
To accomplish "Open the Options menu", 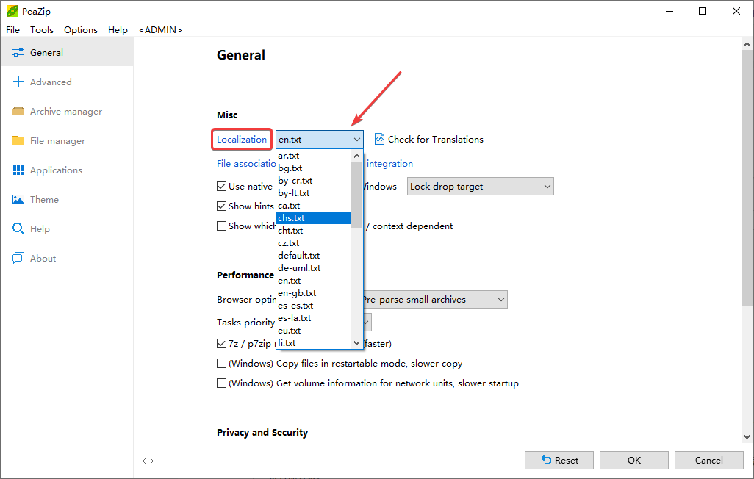I will pyautogui.click(x=81, y=30).
